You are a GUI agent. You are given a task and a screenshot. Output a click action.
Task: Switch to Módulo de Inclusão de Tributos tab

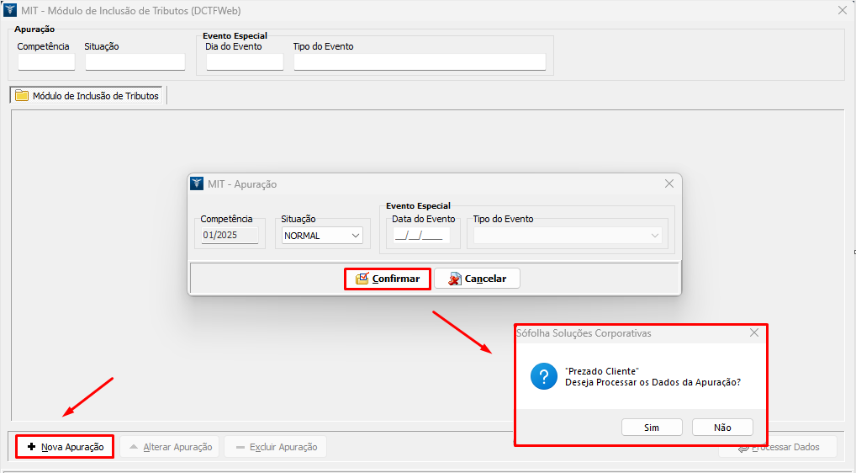(88, 96)
